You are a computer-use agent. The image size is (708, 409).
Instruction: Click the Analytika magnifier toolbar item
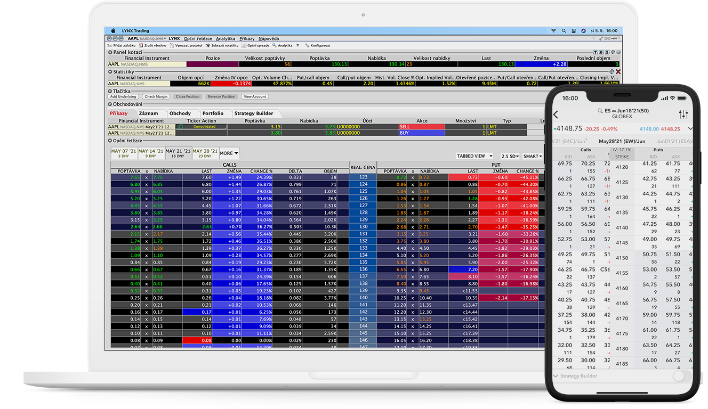pyautogui.click(x=274, y=46)
